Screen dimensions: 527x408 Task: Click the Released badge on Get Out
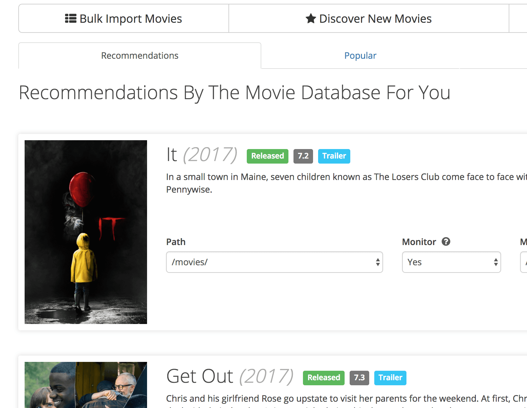[323, 378]
